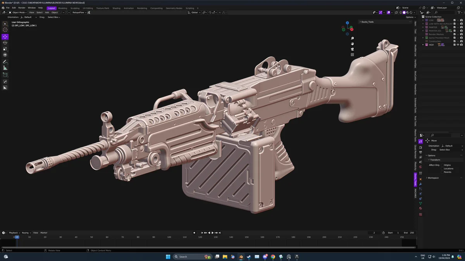Toggle render camera for PAINTER collection

click(462, 27)
